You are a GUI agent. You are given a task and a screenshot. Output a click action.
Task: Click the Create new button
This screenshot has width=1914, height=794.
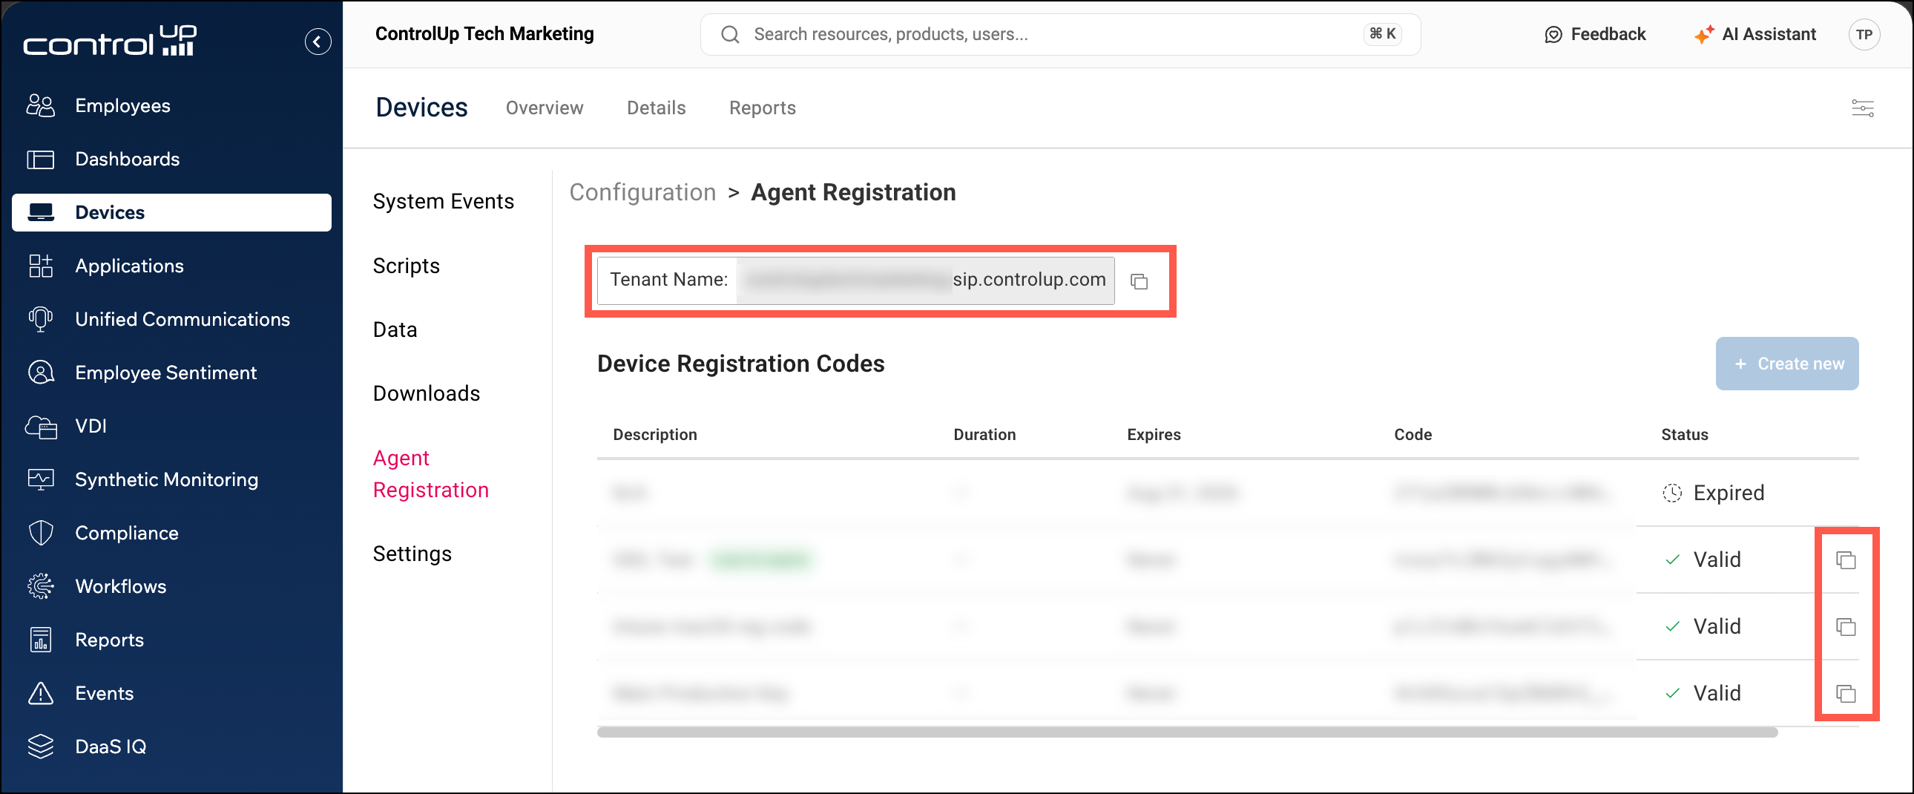[1786, 364]
